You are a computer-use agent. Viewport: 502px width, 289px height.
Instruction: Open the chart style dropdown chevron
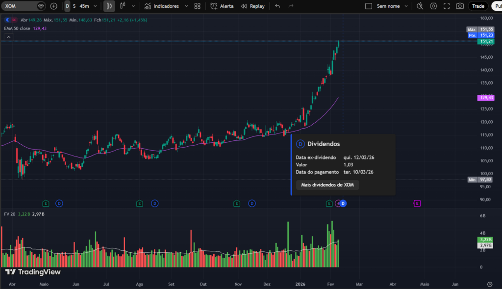(x=133, y=6)
